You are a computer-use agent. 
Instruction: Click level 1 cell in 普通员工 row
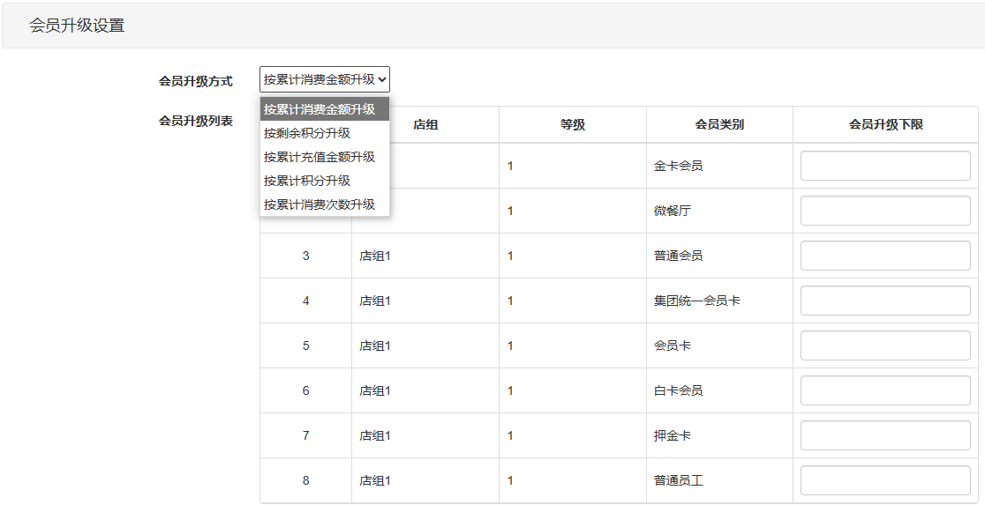tap(572, 480)
